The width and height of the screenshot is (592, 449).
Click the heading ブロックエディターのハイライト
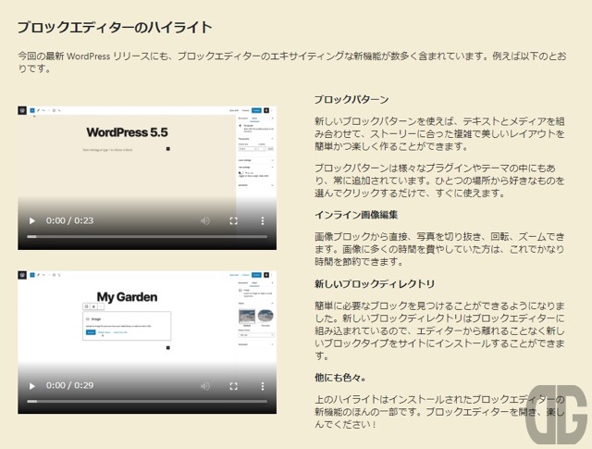click(x=115, y=28)
